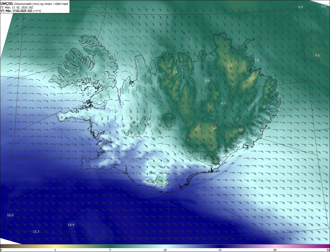This screenshot has height=252, width=330.
Task: Click the initial time line 'IT: Mán. 17. 02. 2025 18Z'
Action: (17, 7)
